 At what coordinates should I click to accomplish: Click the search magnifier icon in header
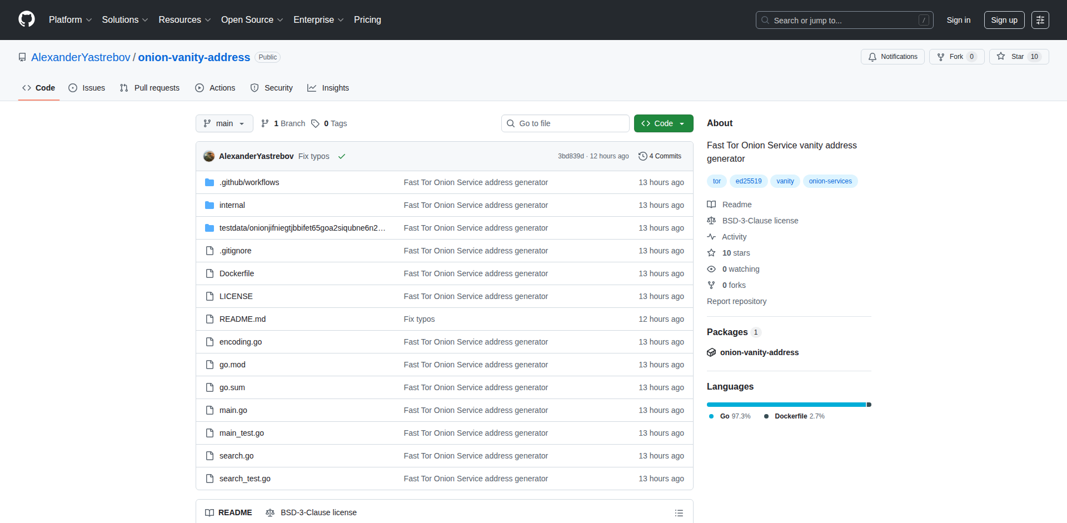(765, 20)
